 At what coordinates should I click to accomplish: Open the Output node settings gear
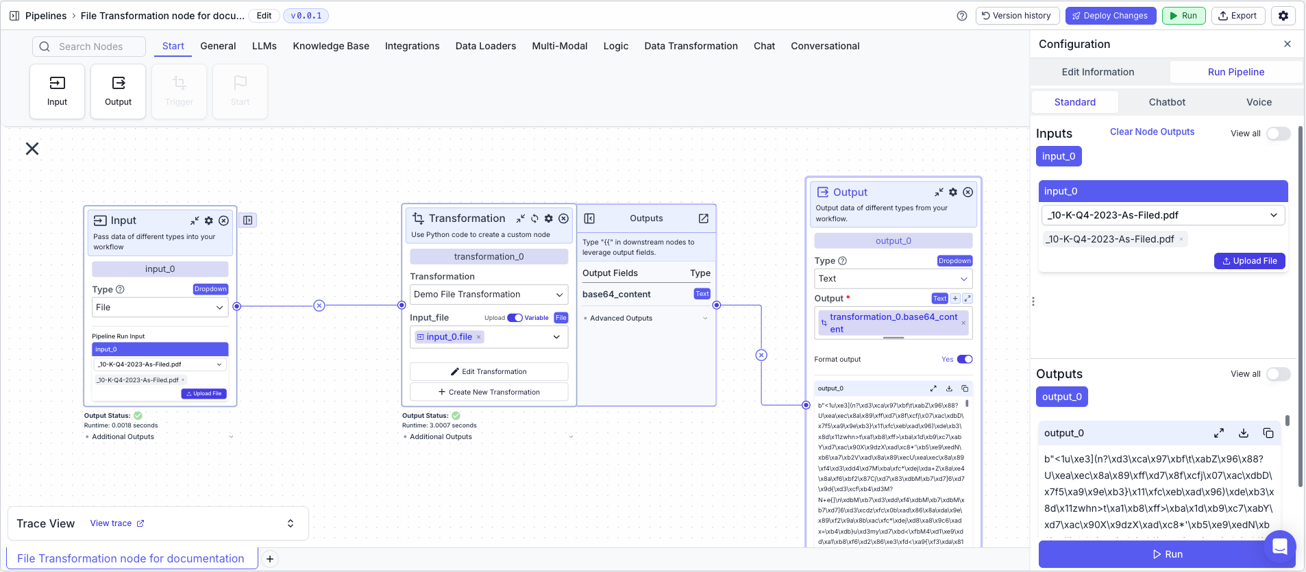953,192
